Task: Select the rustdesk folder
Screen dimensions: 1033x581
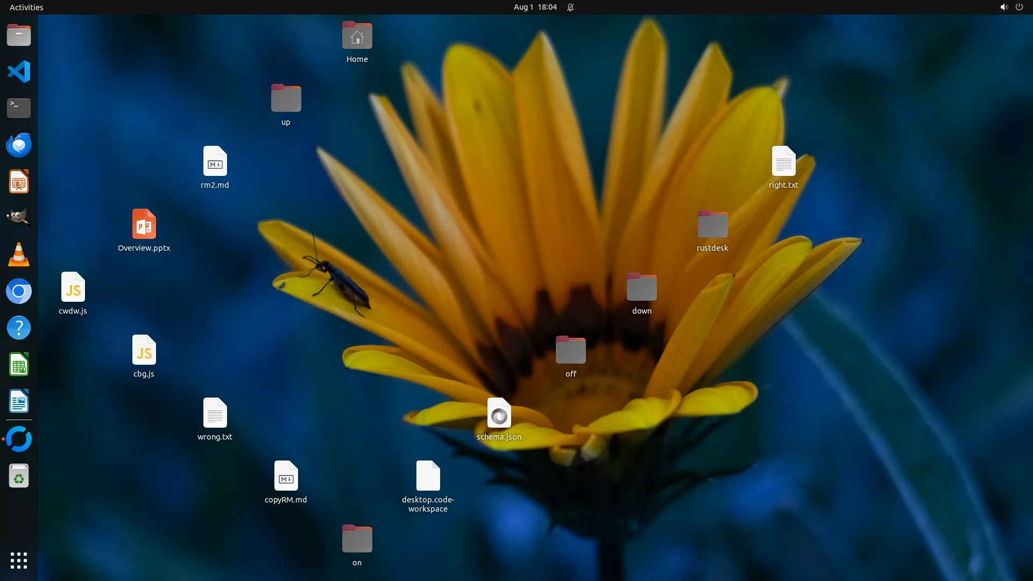Action: point(712,225)
